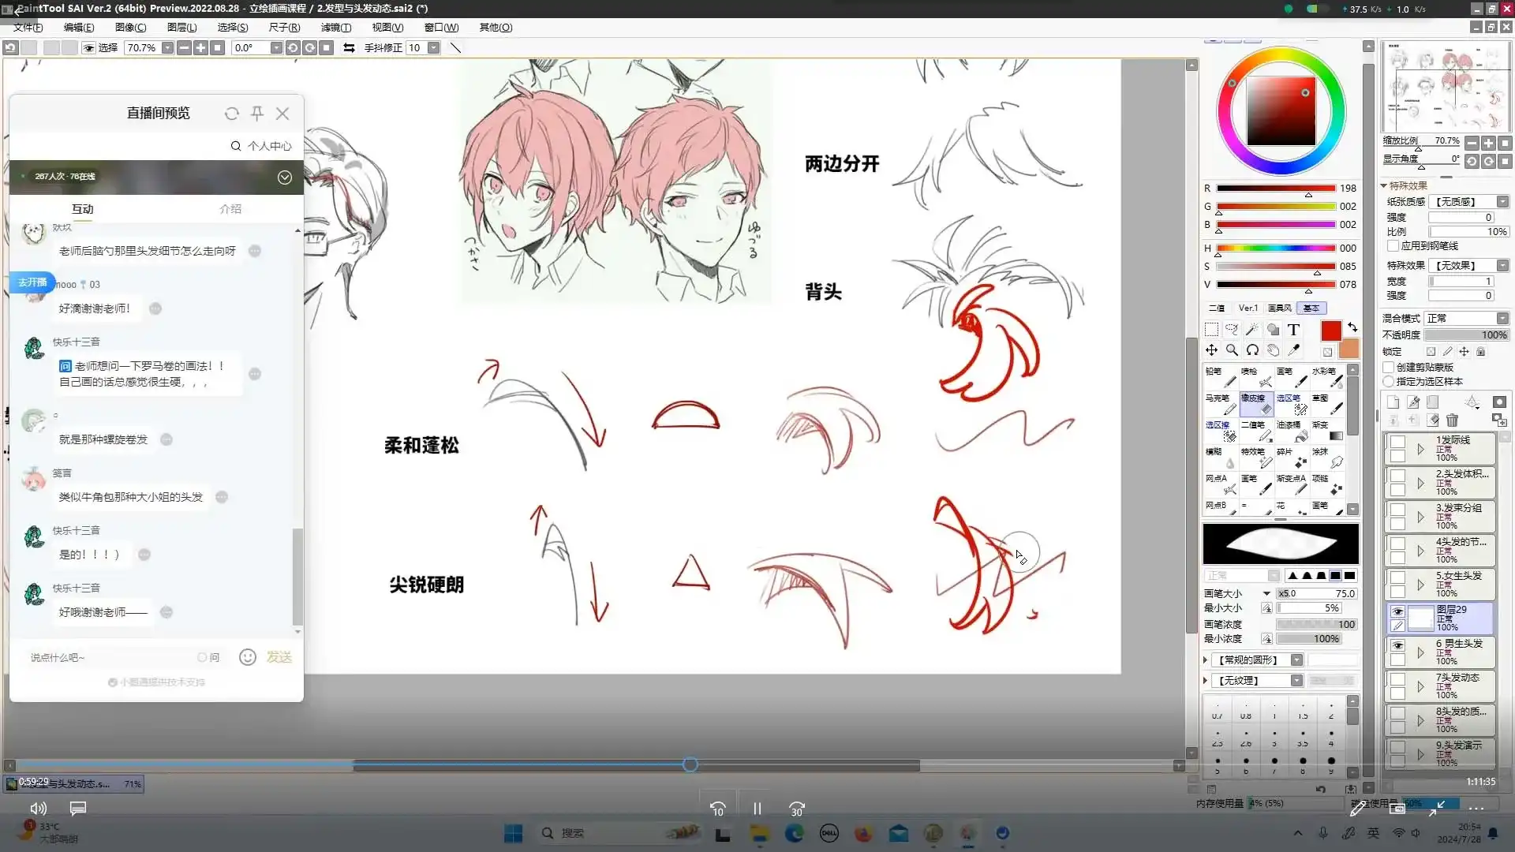Click the orange background color swatch
The width and height of the screenshot is (1515, 852).
[1349, 349]
